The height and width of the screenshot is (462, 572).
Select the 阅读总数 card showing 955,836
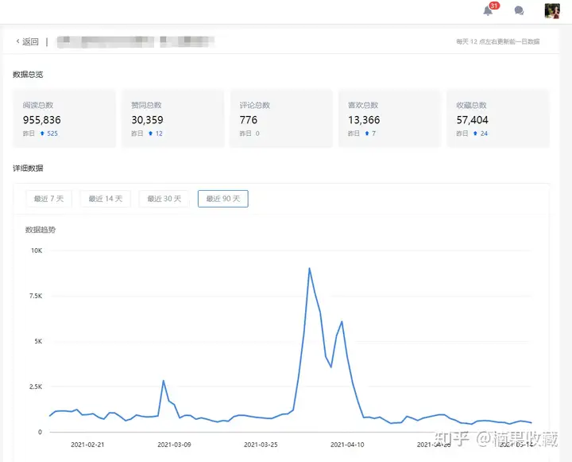pos(64,118)
